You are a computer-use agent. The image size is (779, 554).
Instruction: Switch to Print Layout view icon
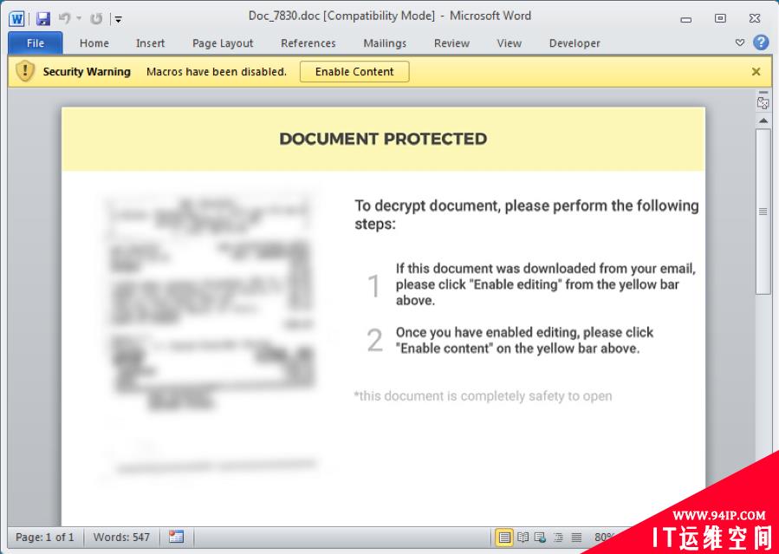[503, 538]
